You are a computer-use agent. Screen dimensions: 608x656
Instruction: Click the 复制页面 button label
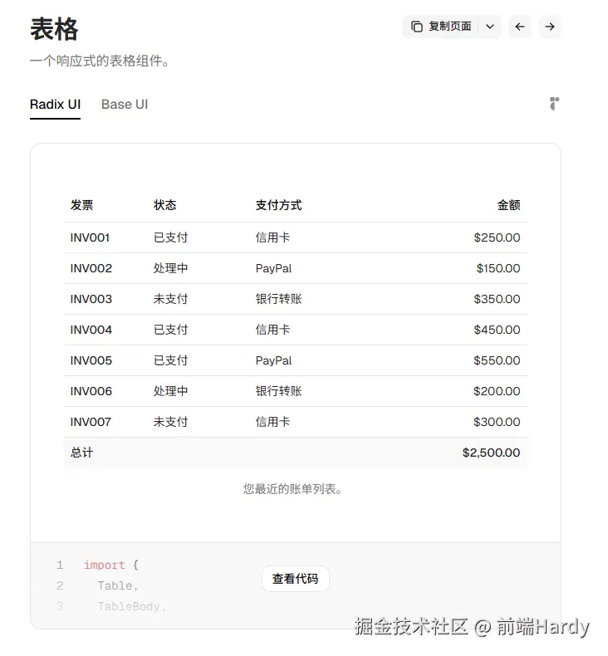click(450, 27)
